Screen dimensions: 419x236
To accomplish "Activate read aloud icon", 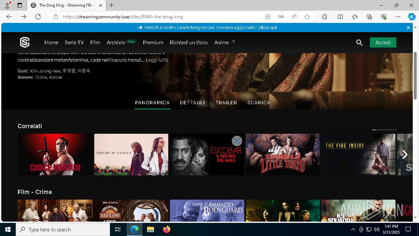I will tap(294, 17).
